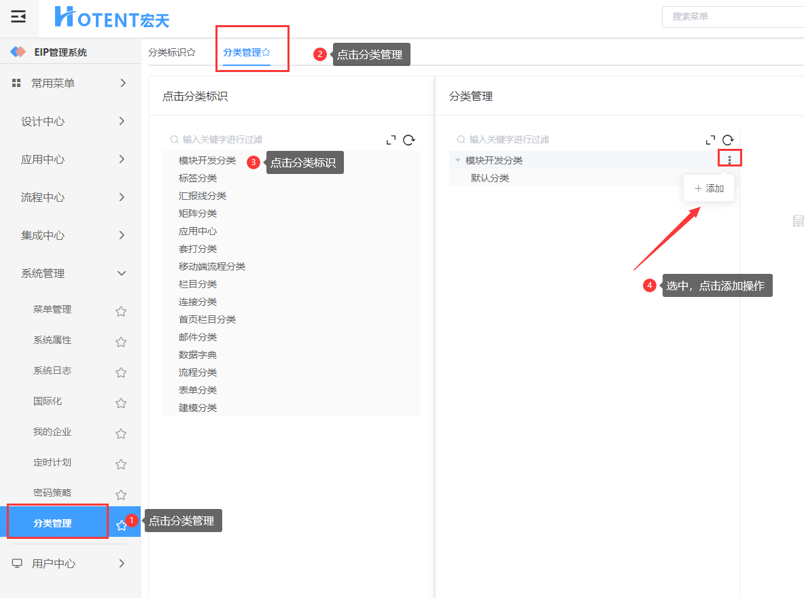Viewport: 804px width, 598px height.
Task: Favorite 定时计划 with its star
Action: tap(121, 464)
